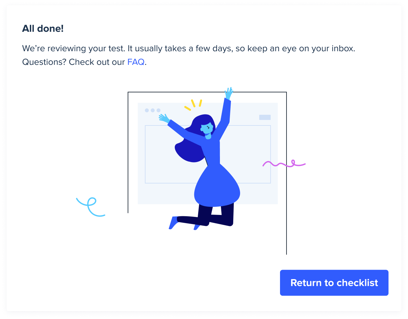Click the small blue rectangle in mock browser
Screen dimensions: 408x319
pyautogui.click(x=265, y=117)
